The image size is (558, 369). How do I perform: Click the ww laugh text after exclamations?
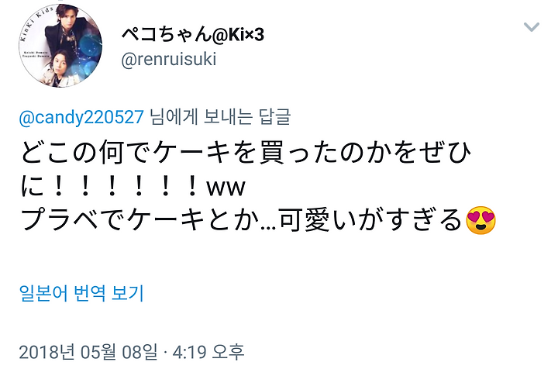point(226,188)
